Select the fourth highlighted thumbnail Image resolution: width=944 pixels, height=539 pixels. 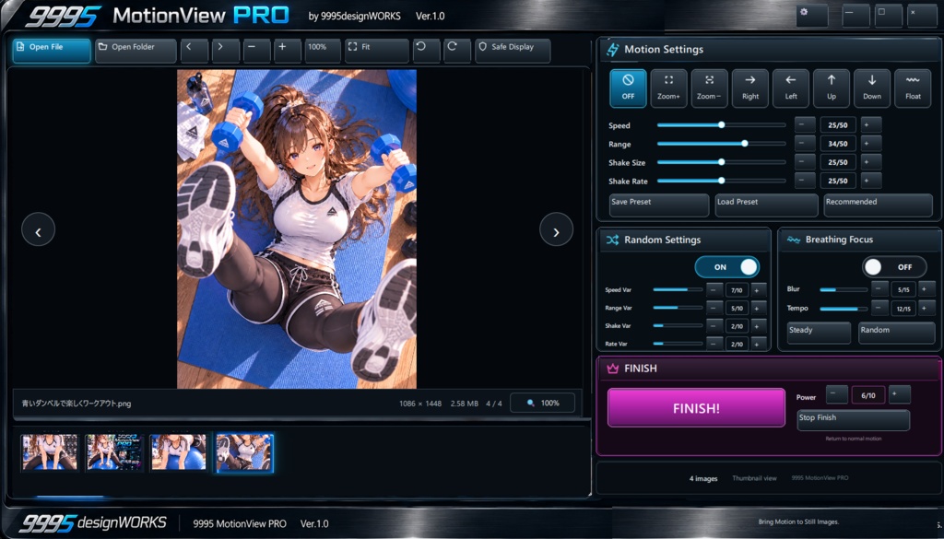[244, 452]
